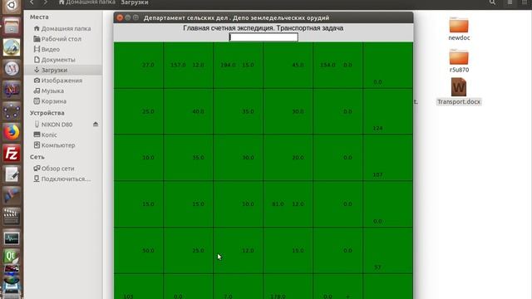Open the Ubuntu Dash from the launcher
The image size is (532, 299).
pos(12,5)
